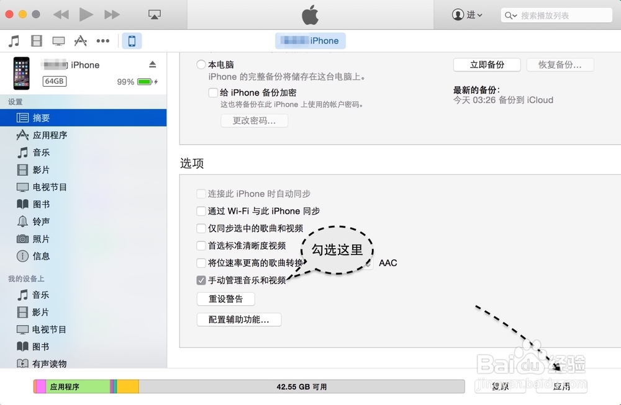Image resolution: width=621 pixels, height=405 pixels.
Task: Open 图书 under settings sidebar
Action: 83,205
